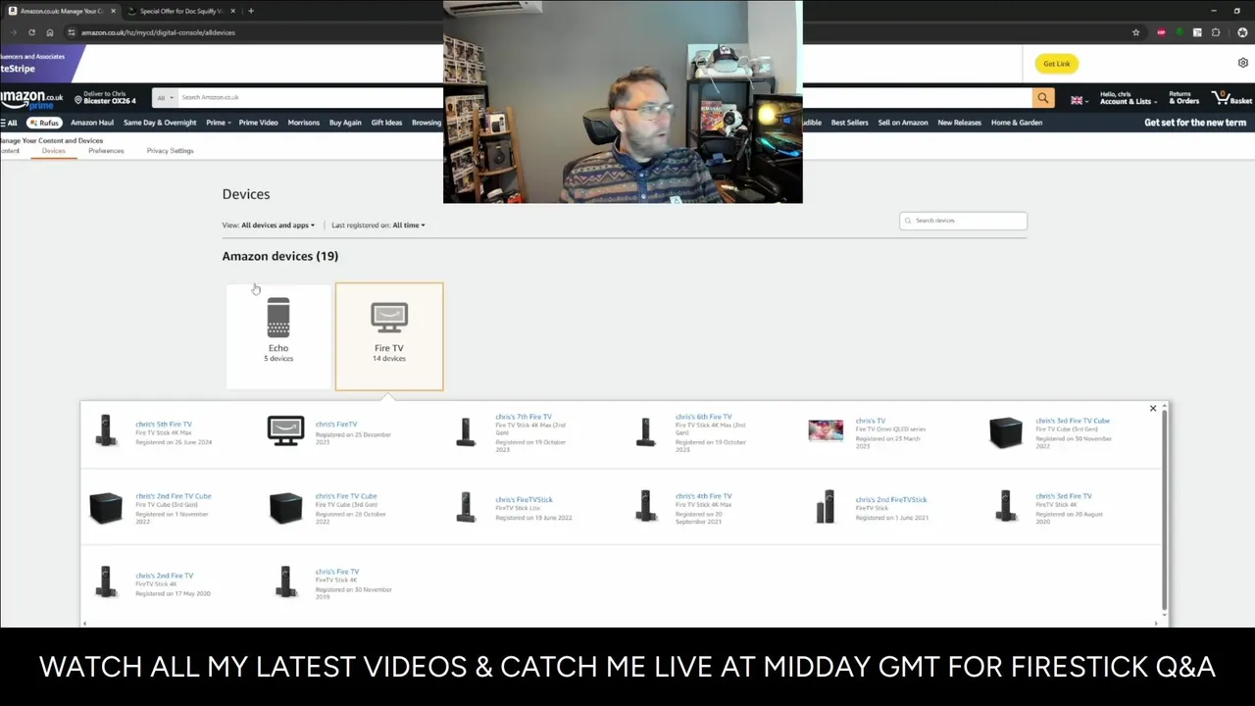Viewport: 1255px width, 706px height.
Task: Click the browser home icon
Action: click(50, 32)
